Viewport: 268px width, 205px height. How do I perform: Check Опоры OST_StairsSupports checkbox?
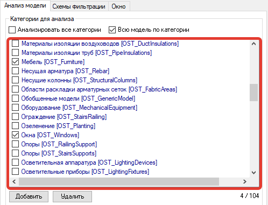pyautogui.click(x=15, y=153)
